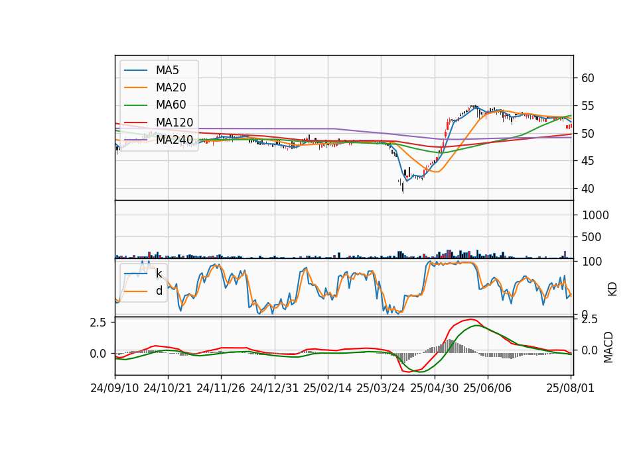Click the 25/02/14 date axis label

pos(327,388)
